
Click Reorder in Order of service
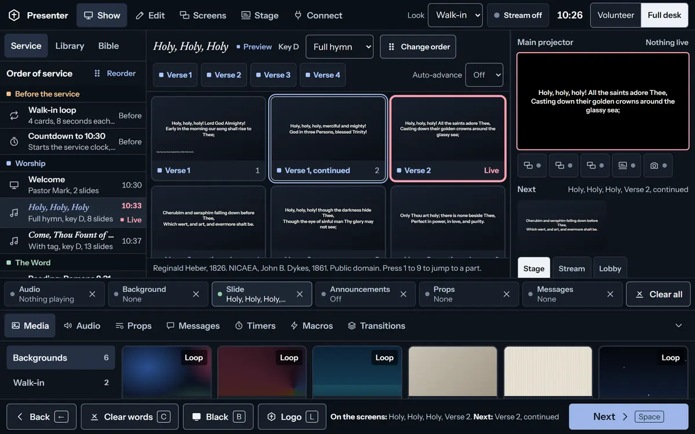click(115, 73)
